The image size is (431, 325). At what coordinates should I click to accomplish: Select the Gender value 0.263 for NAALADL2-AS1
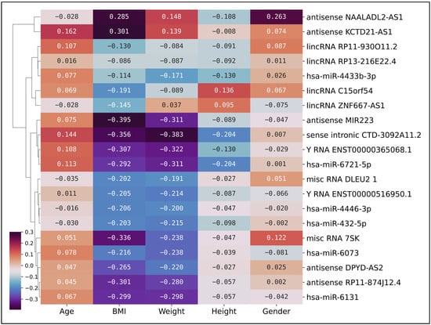(277, 16)
